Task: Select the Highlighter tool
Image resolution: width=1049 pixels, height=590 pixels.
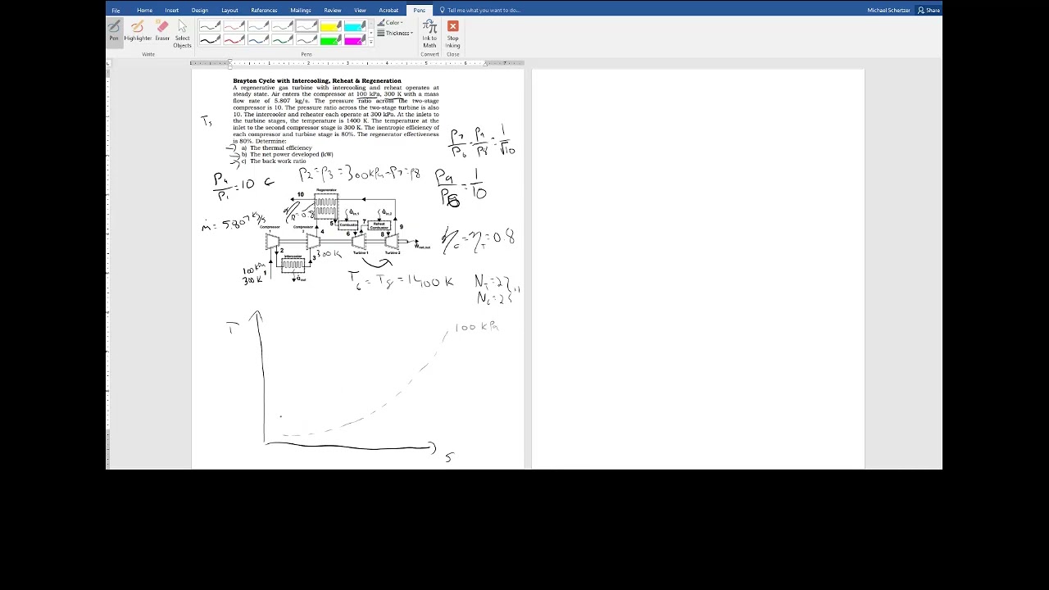Action: (x=138, y=31)
